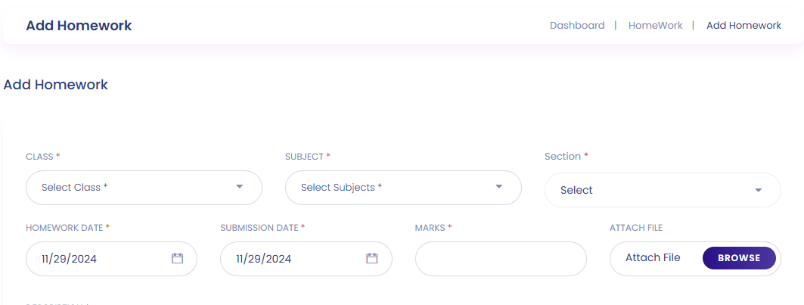Image resolution: width=804 pixels, height=305 pixels.
Task: Open the Submission Date calendar picker icon
Action: click(372, 258)
